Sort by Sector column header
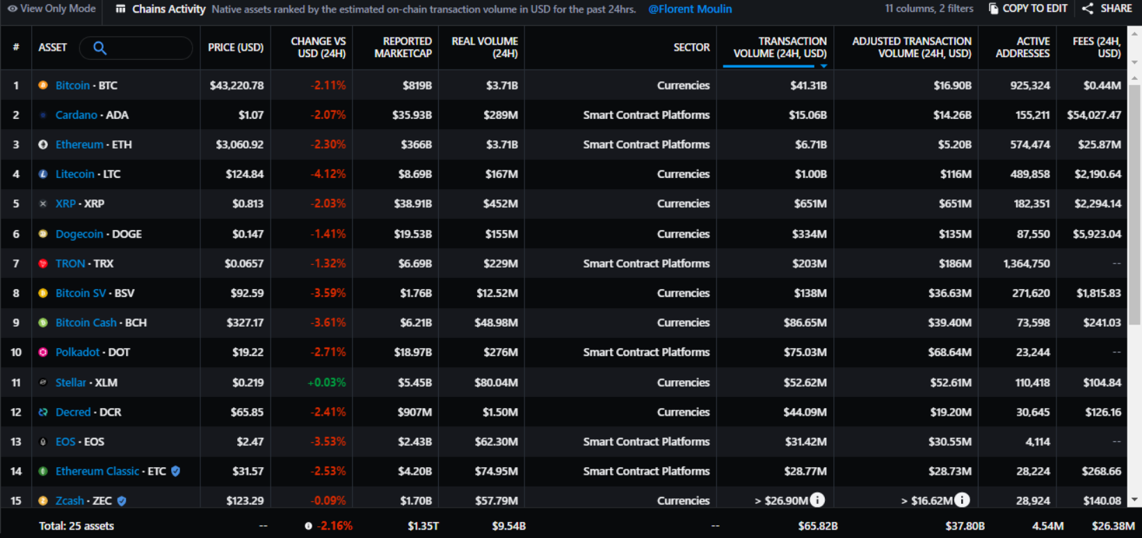This screenshot has height=538, width=1142. coord(691,47)
